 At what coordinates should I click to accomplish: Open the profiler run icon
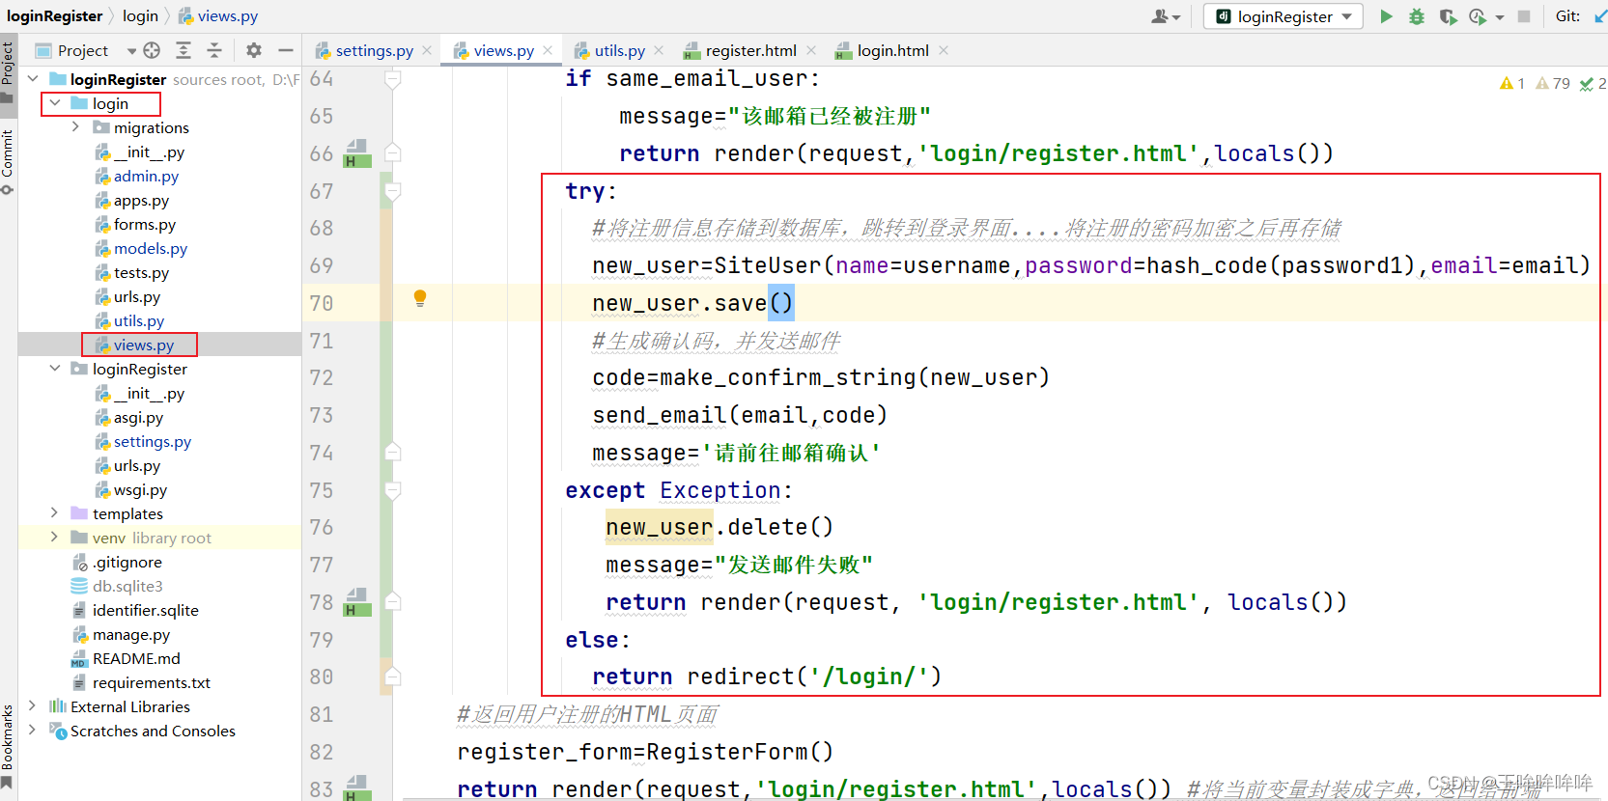pos(1478,16)
